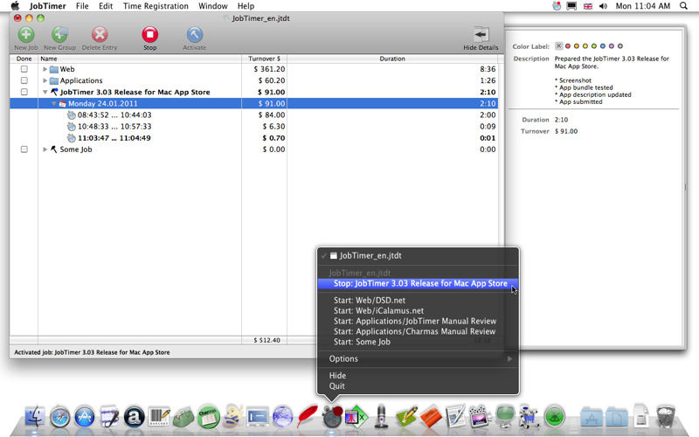
Task: Set the purple color label
Action: click(611, 46)
